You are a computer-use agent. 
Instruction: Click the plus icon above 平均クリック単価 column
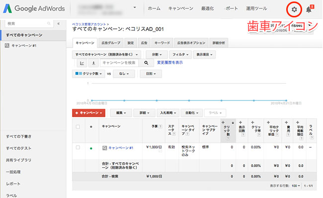tap(268, 122)
